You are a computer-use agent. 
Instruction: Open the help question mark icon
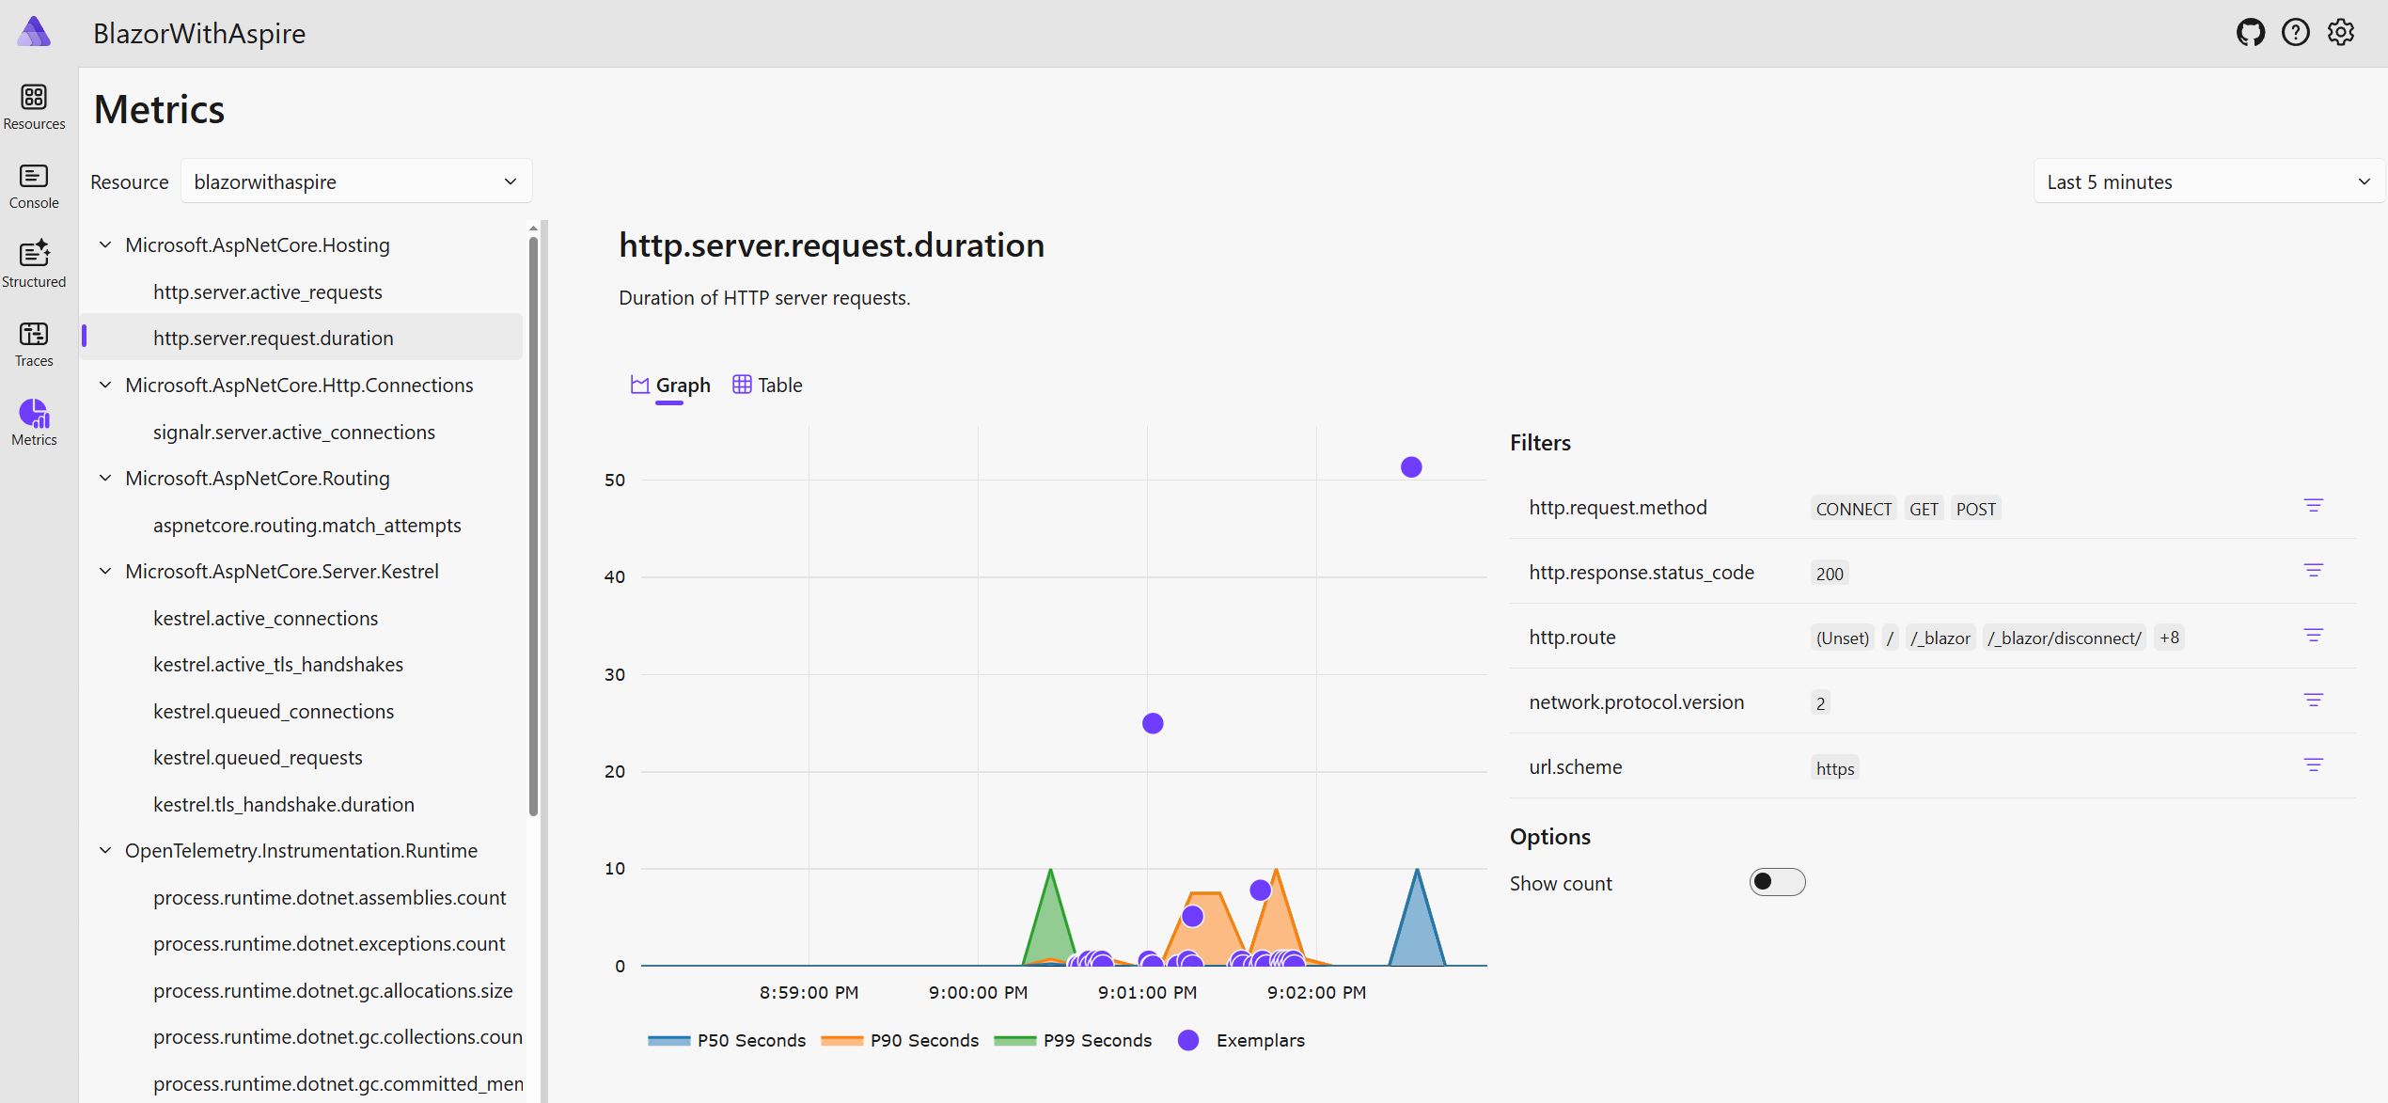pos(2295,33)
